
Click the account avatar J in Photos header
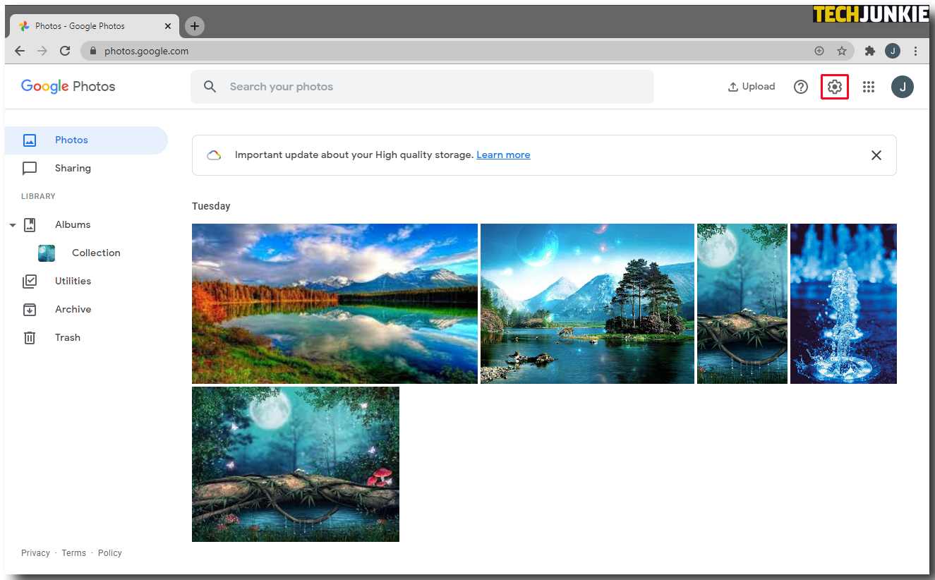click(902, 87)
